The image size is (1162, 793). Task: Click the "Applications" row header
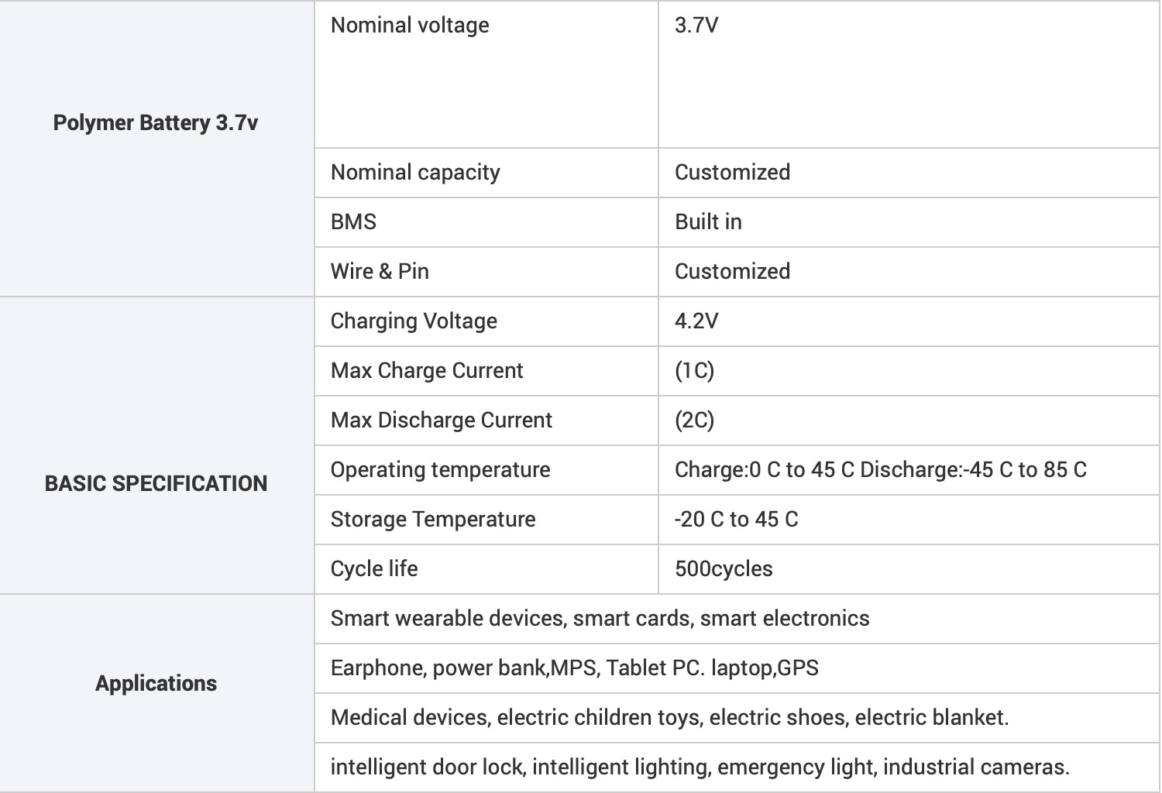[156, 683]
